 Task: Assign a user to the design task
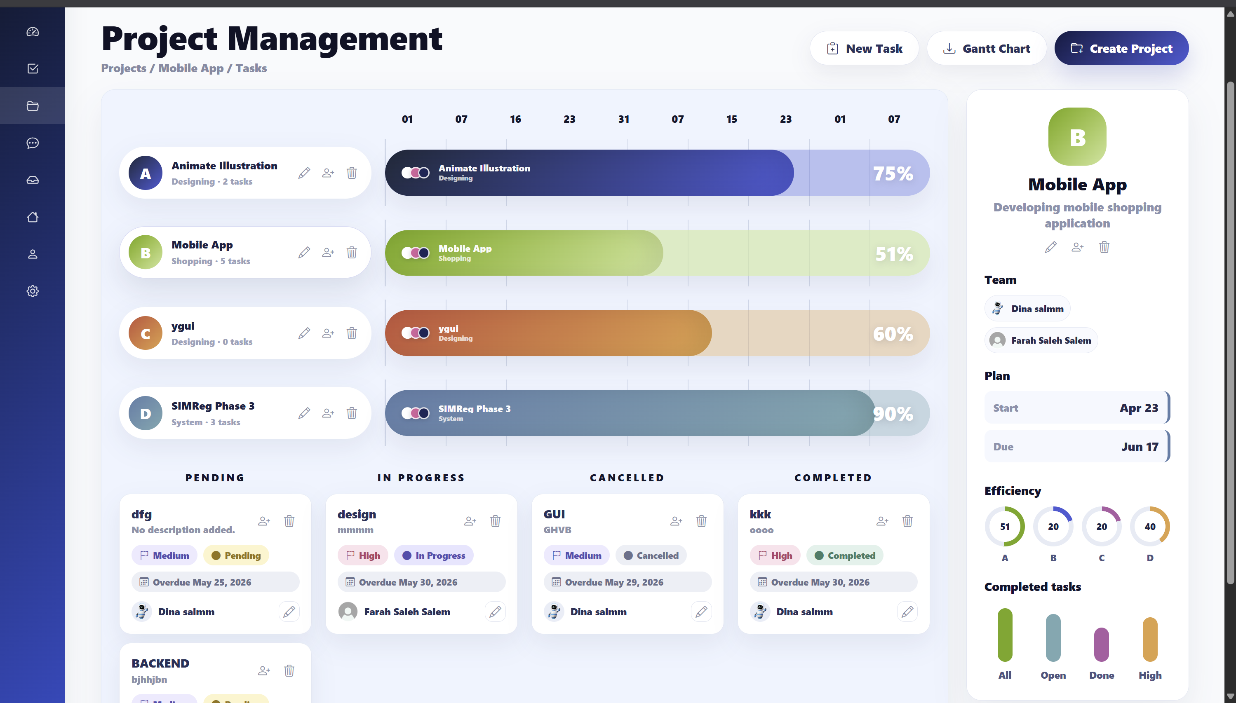470,521
